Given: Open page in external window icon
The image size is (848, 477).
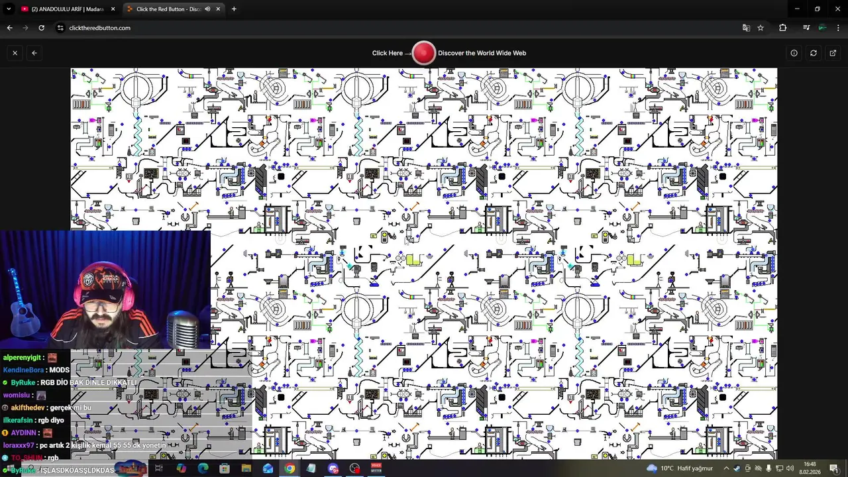Looking at the screenshot, I should coord(833,53).
